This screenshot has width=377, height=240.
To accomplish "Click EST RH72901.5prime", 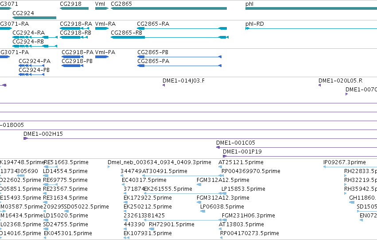I will tap(152, 229).
